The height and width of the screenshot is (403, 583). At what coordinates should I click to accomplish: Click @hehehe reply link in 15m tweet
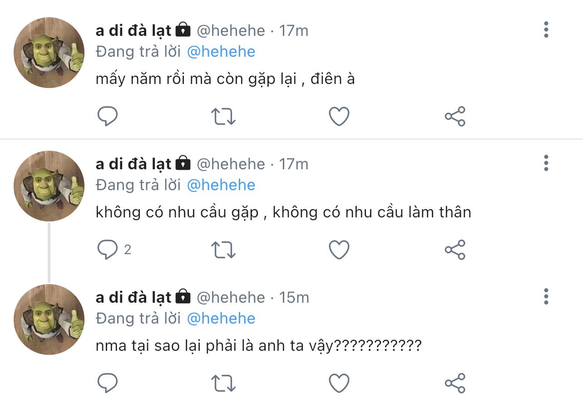pyautogui.click(x=221, y=318)
